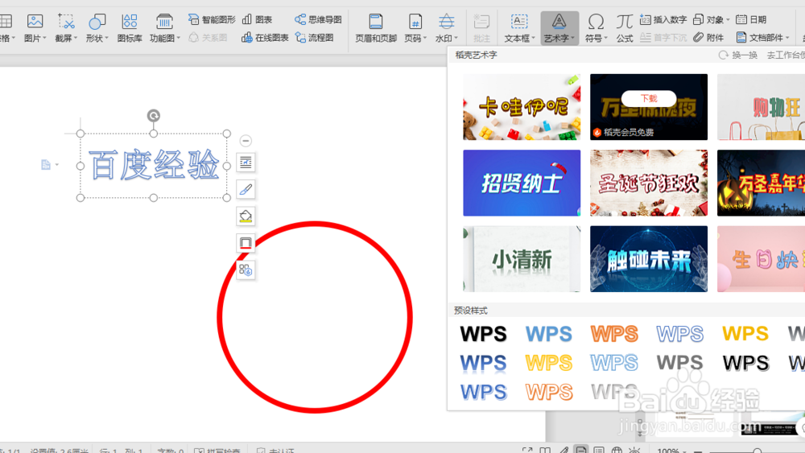This screenshot has height=453, width=805.
Task: Insert a formula with 公式
Action: (625, 28)
